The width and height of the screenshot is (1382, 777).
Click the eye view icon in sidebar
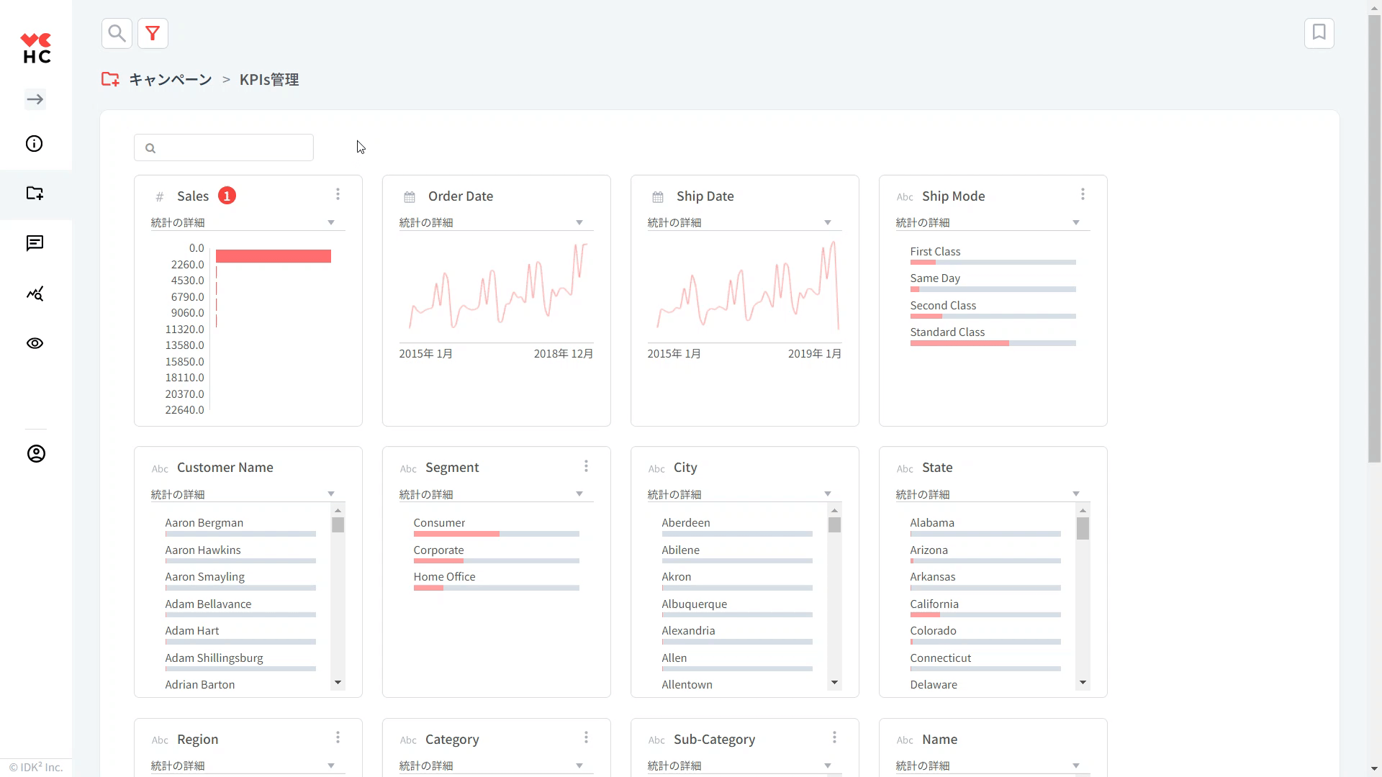pyautogui.click(x=35, y=343)
